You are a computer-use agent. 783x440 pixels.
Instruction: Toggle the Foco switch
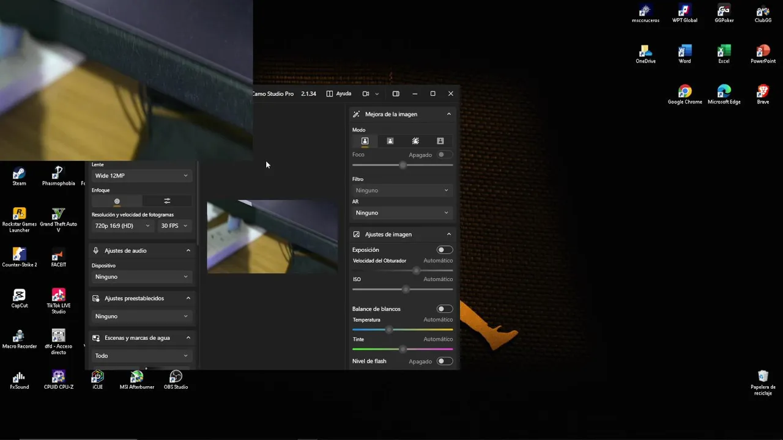(x=445, y=155)
